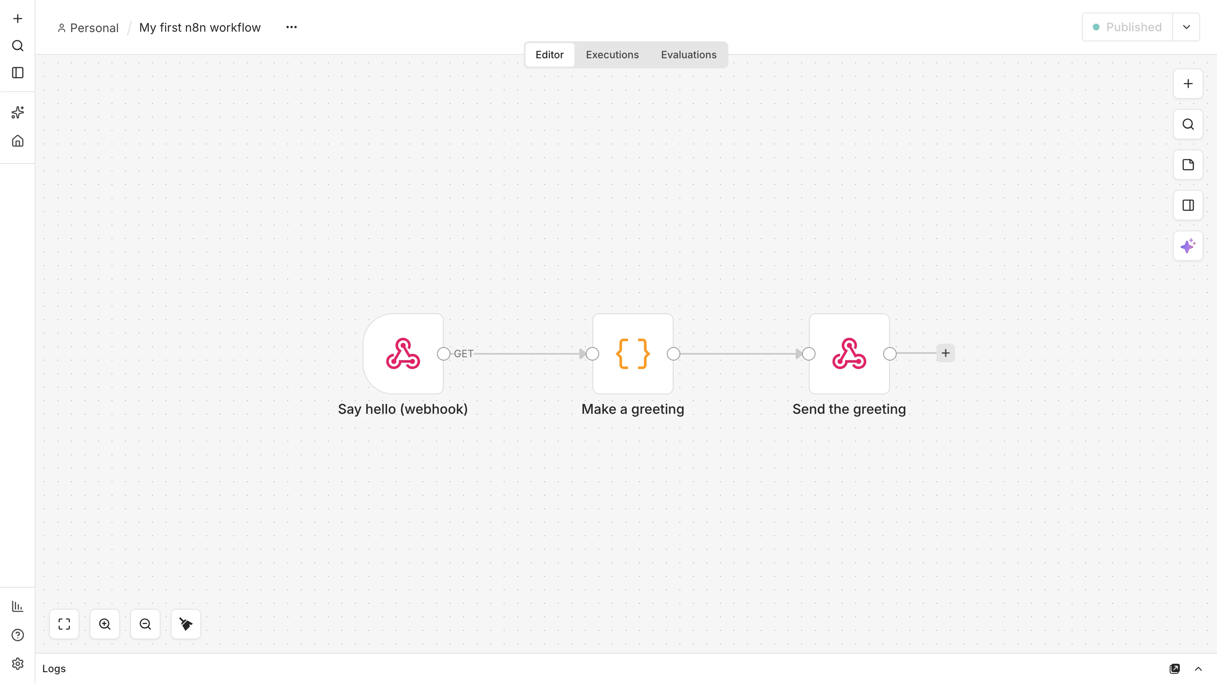Viewport: 1217px width, 684px height.
Task: Click the webhook node's GET output handle
Action: coord(444,353)
